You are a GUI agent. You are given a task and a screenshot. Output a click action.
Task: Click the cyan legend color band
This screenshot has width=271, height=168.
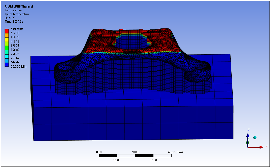coord(7,56)
